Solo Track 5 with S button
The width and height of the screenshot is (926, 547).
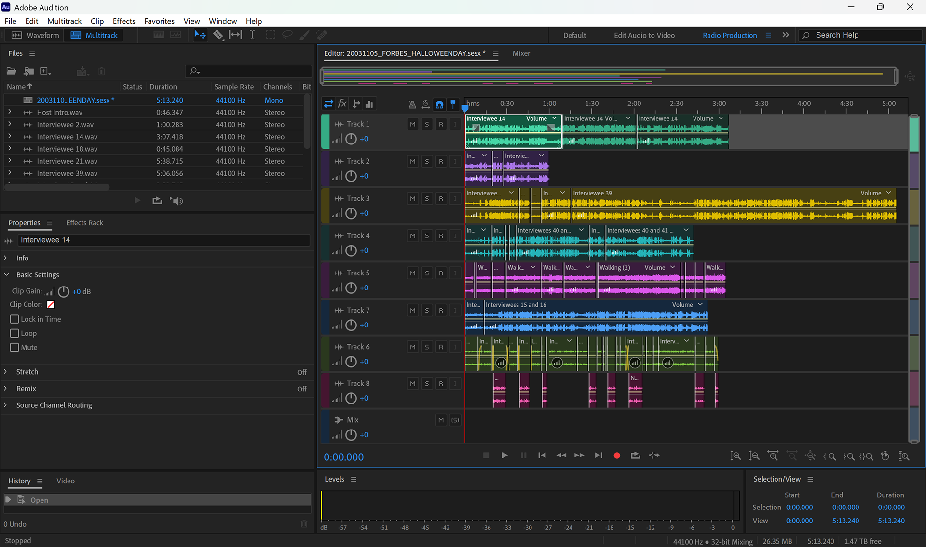tap(426, 273)
